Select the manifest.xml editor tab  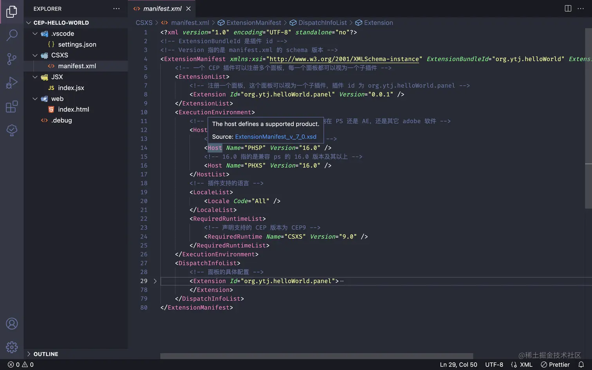(x=162, y=8)
